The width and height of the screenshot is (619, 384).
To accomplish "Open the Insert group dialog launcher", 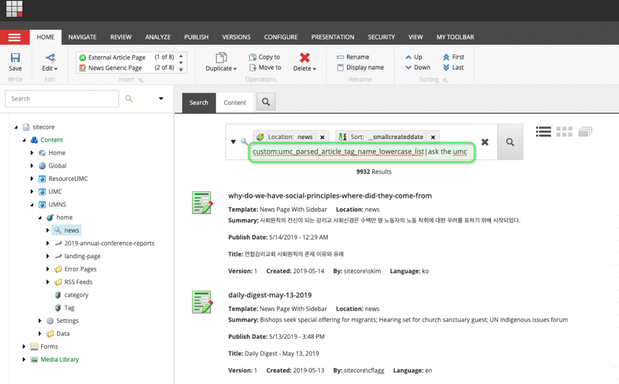I will tap(141, 80).
